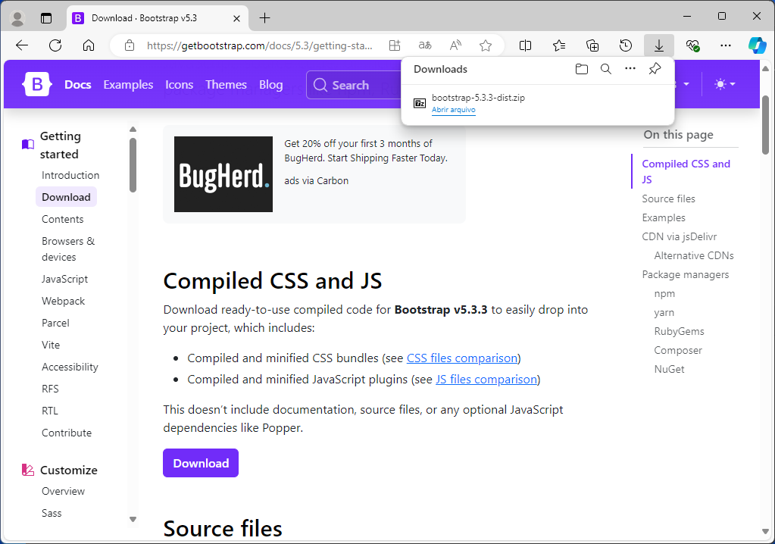Open the JavaScript sidebar link
Screen dimensions: 775x544
tap(64, 279)
